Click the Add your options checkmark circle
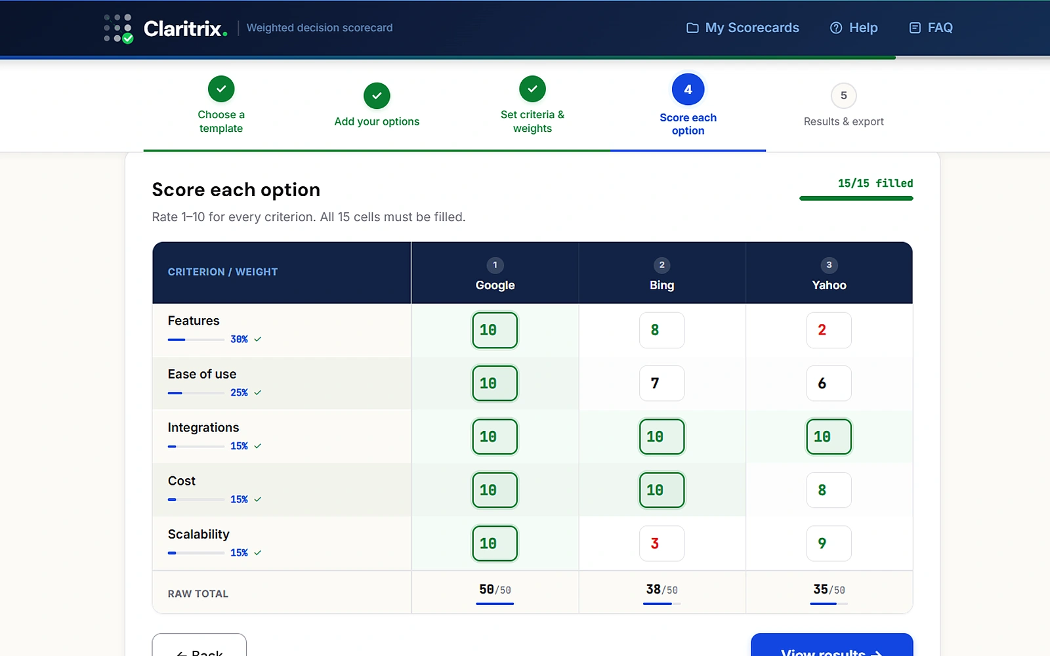This screenshot has height=656, width=1050. point(377,96)
